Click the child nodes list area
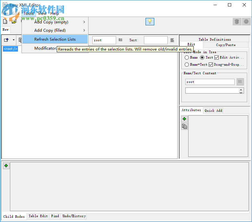This screenshot has width=252, height=222. [x=130, y=187]
